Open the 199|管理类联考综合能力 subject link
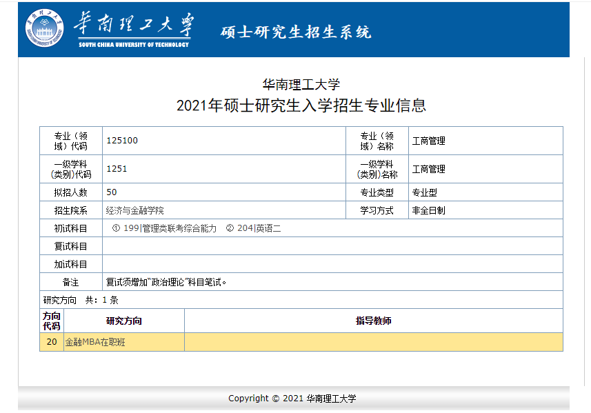Viewport: 591px width, 413px height. 170,228
